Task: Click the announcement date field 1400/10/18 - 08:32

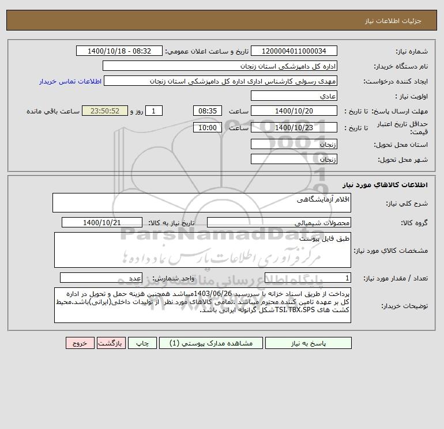Action: (x=119, y=51)
